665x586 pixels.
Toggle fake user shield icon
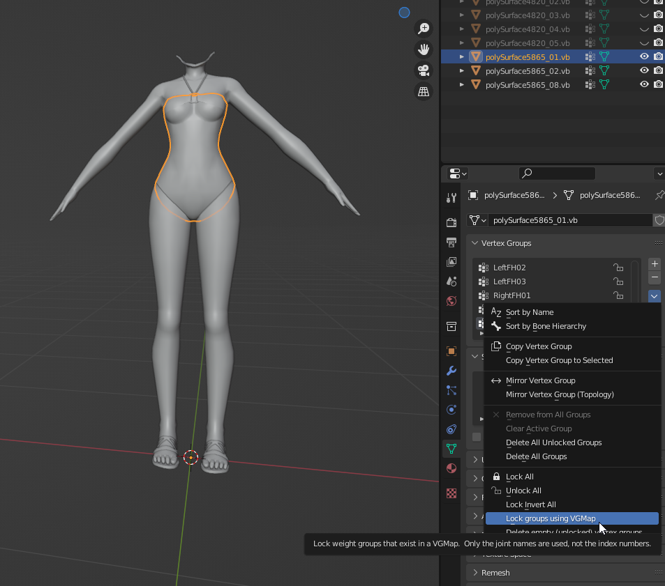(x=659, y=220)
